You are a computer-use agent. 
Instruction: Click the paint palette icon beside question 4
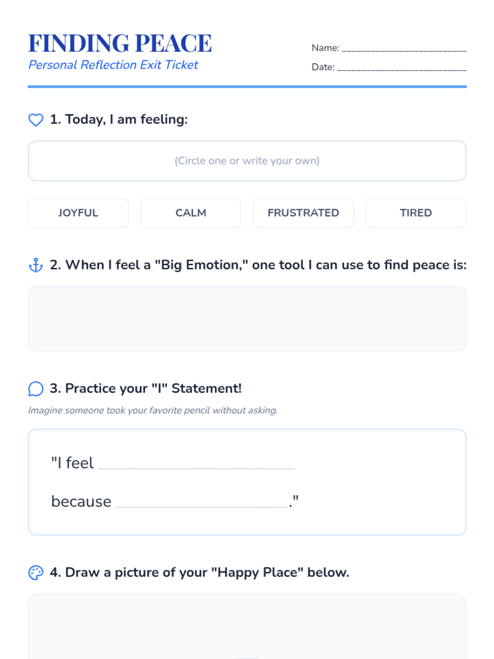[36, 573]
